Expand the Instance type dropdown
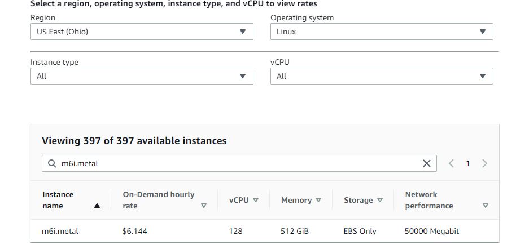 tap(142, 76)
